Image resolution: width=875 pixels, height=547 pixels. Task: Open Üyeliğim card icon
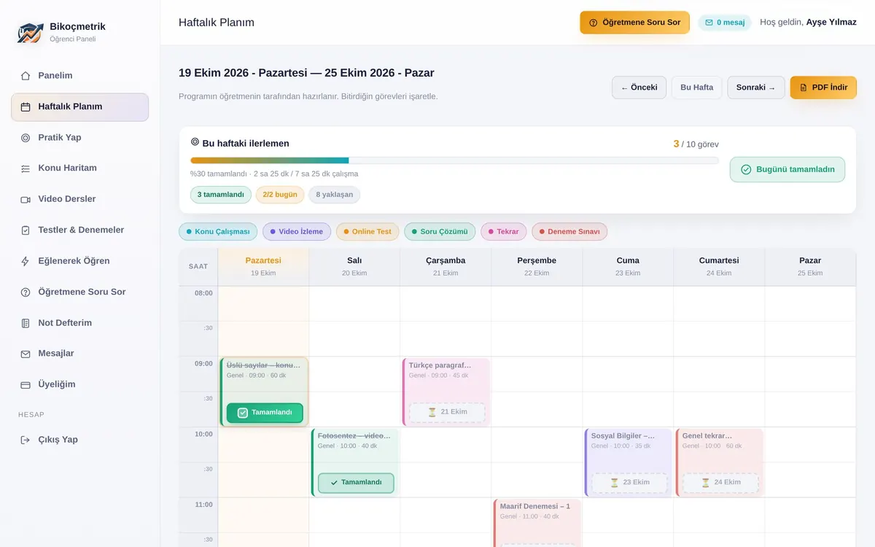(26, 384)
